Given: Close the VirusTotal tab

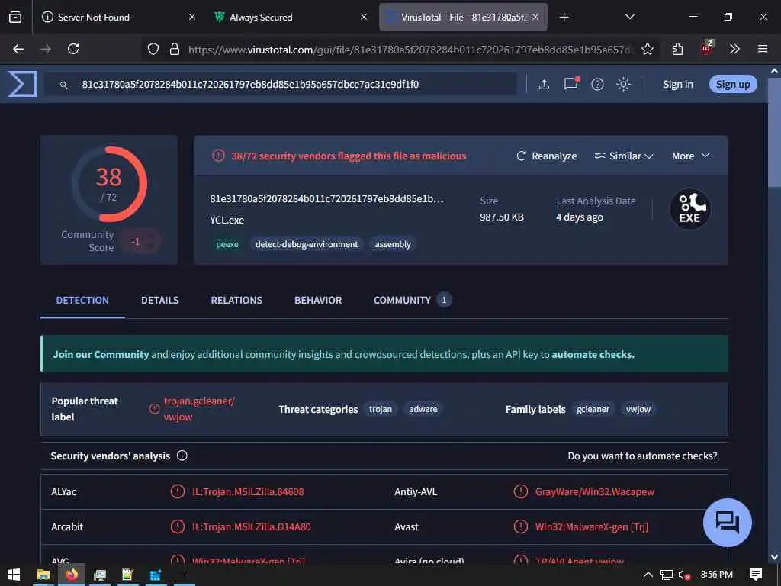Looking at the screenshot, I should 535,17.
